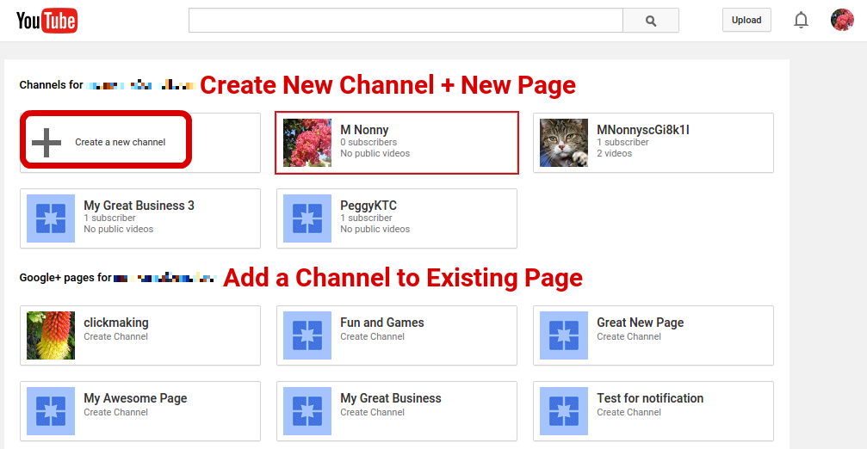Screen dimensions: 867x449
Task: Click '2 videos' under MNonnyscGi8k1I
Action: 614,153
